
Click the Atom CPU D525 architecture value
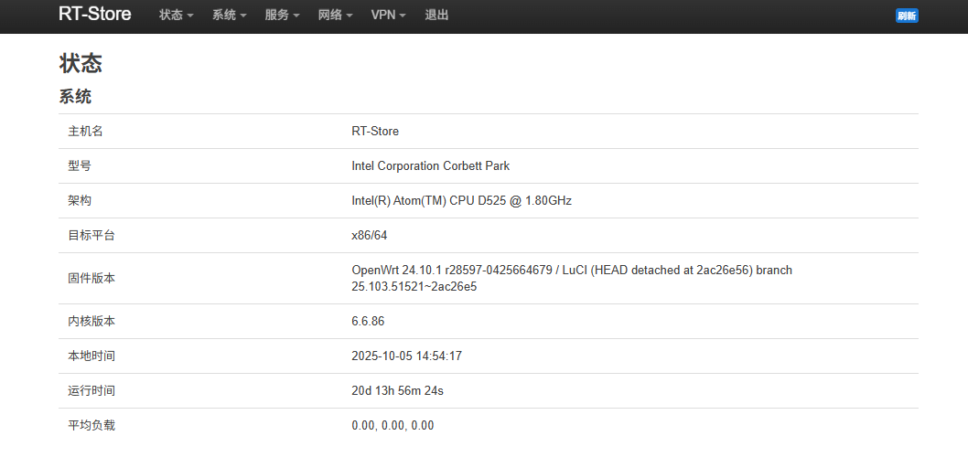point(461,201)
